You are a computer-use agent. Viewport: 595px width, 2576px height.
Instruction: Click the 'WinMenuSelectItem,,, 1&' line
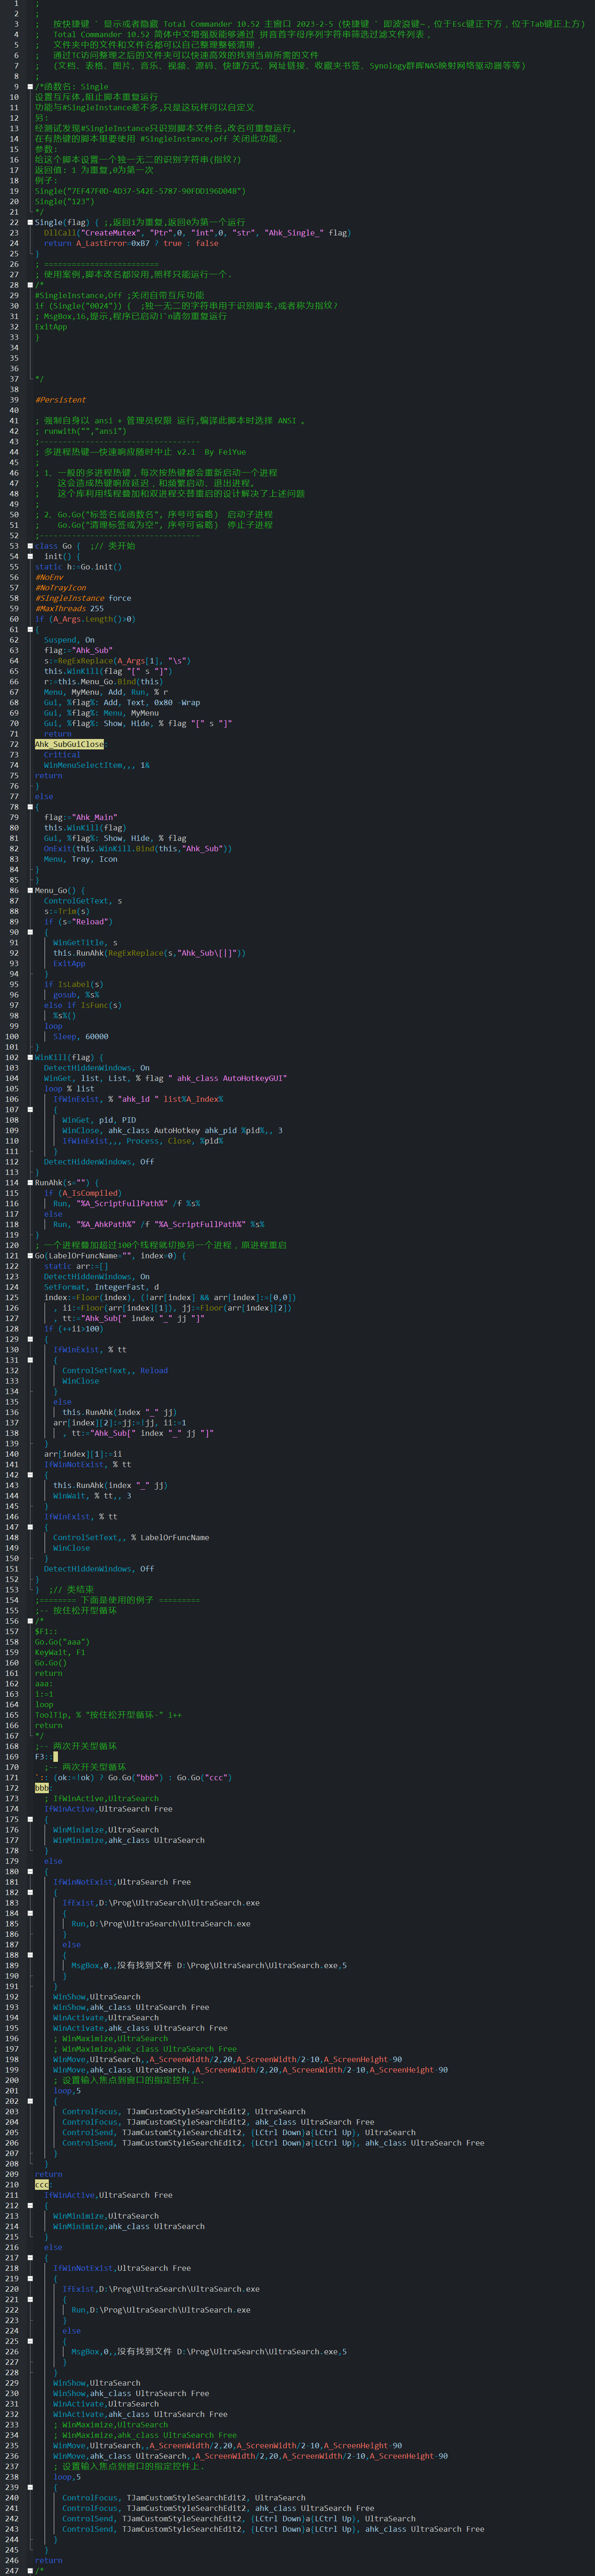97,765
